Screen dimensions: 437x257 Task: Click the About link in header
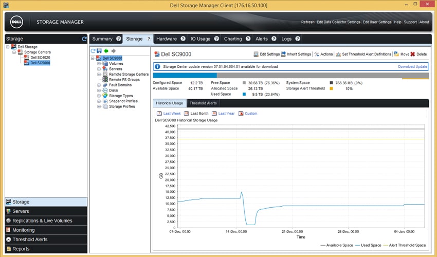(x=424, y=22)
